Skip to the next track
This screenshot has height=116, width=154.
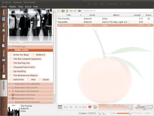[x=84, y=107]
